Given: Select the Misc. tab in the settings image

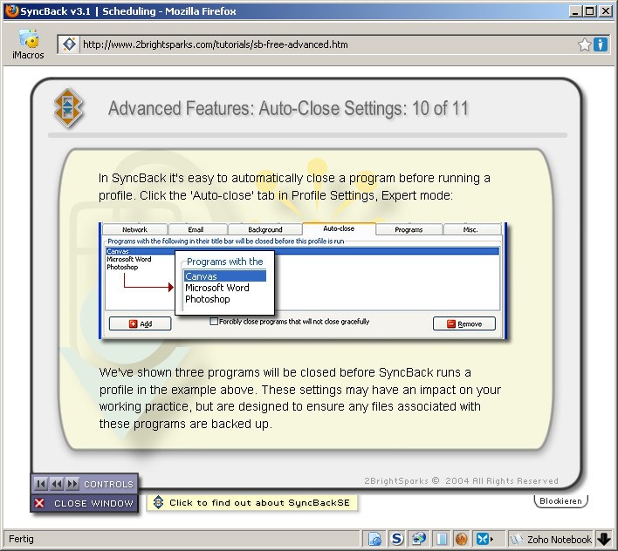Looking at the screenshot, I should 470,229.
